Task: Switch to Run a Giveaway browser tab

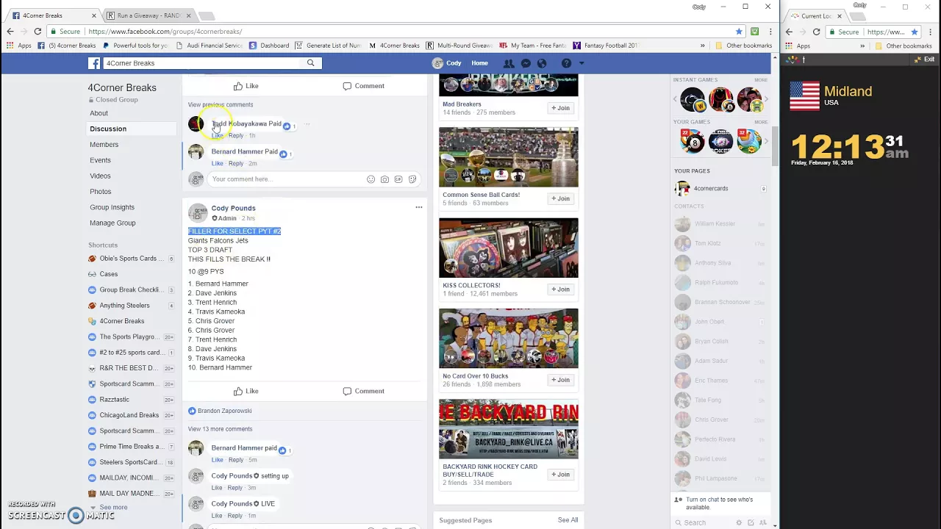Action: click(149, 15)
